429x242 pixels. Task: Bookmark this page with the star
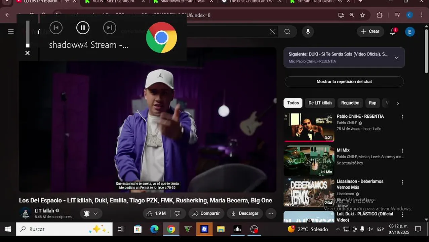pos(362,15)
